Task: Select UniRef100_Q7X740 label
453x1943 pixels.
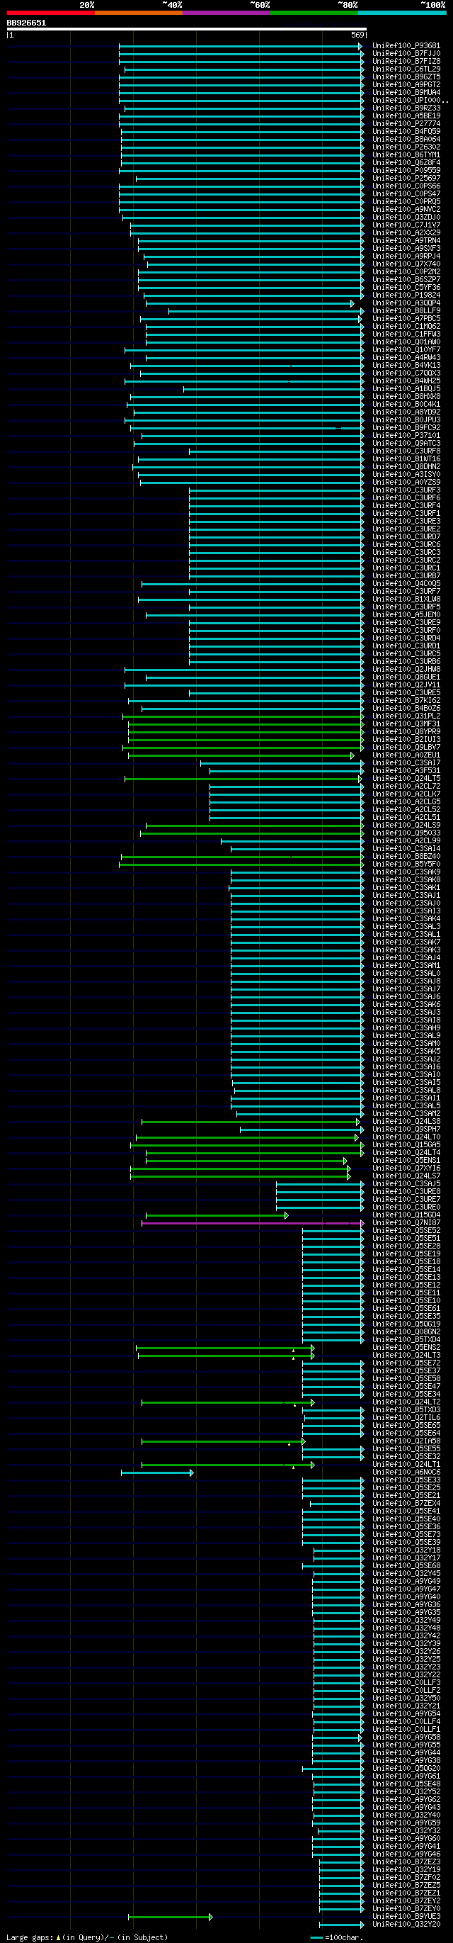Action: 406,264
